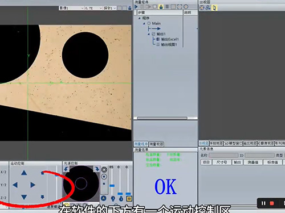Rotate light ring clockwise with right curved arrow
The height and width of the screenshot is (213, 285).
[x=96, y=169]
